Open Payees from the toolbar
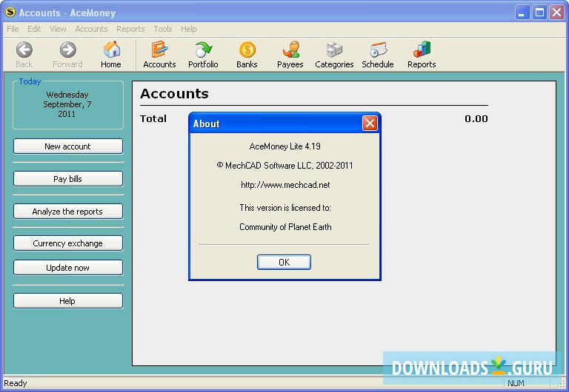Image resolution: width=569 pixels, height=392 pixels. 290,50
